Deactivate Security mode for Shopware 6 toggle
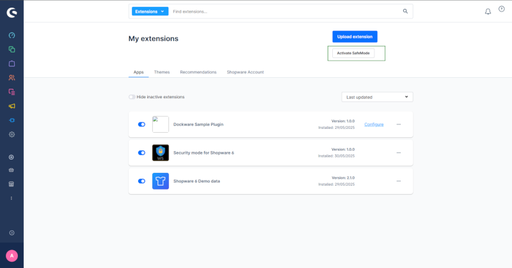This screenshot has width=512, height=268. point(141,153)
